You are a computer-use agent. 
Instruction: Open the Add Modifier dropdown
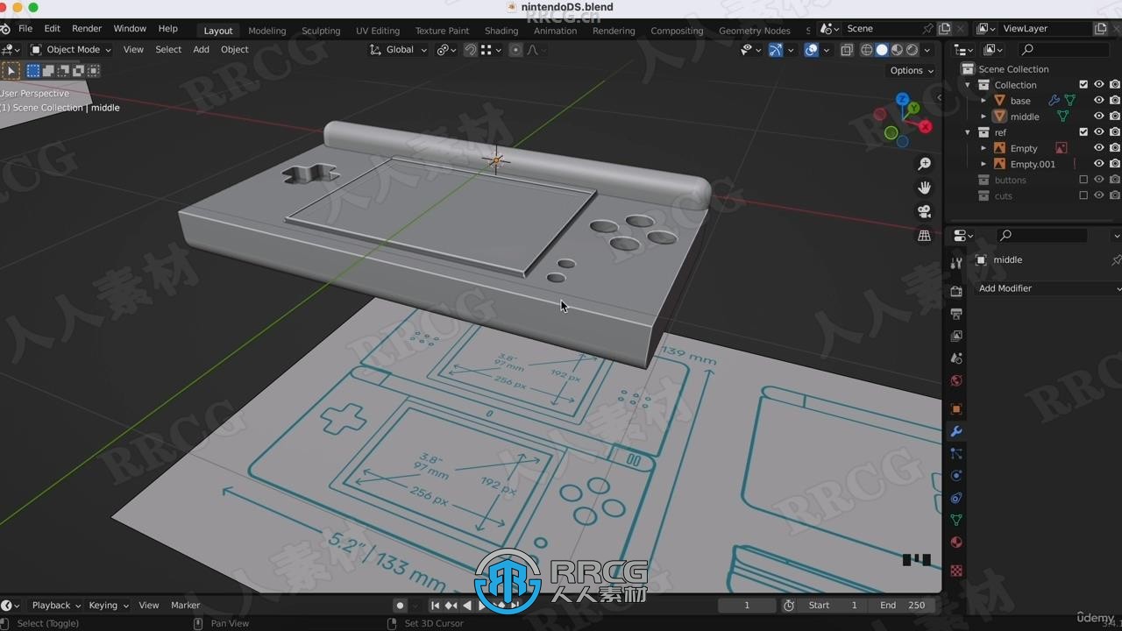tap(1049, 288)
